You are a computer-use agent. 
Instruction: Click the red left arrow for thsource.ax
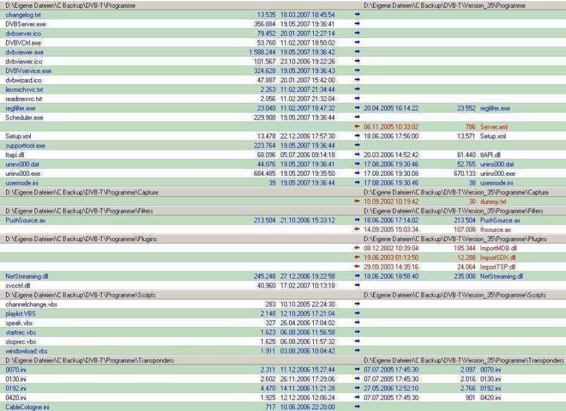click(x=357, y=230)
